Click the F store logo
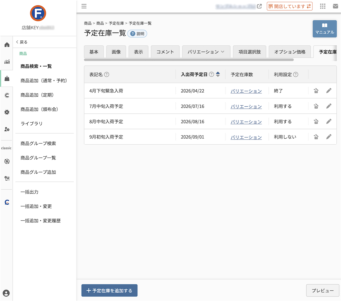The width and height of the screenshot is (341, 301). (x=38, y=13)
